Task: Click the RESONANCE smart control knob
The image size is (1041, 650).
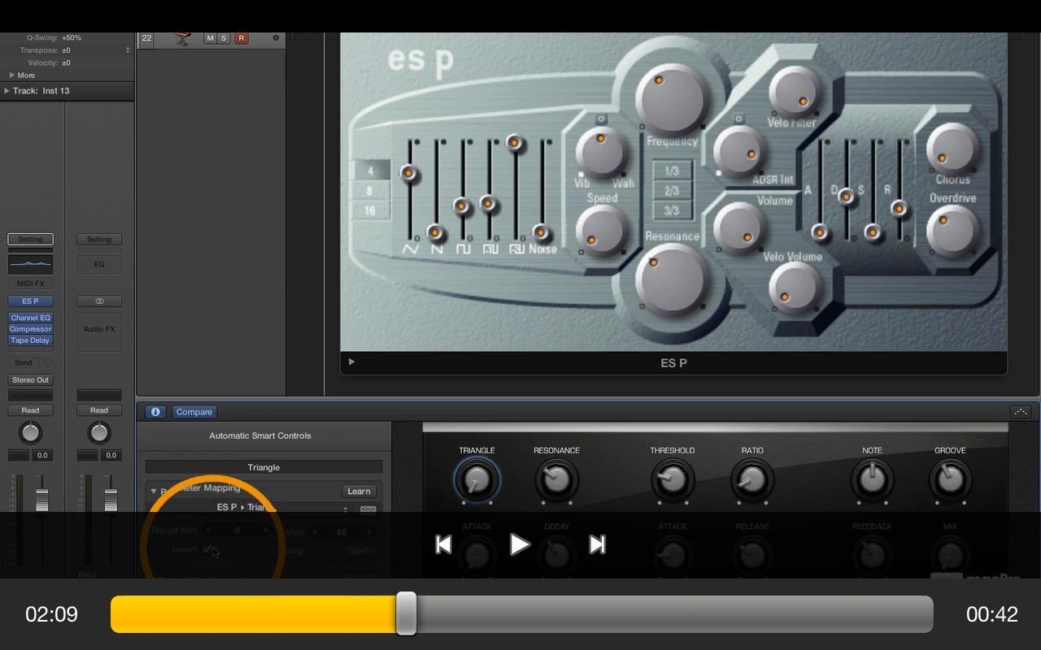Action: tap(556, 480)
